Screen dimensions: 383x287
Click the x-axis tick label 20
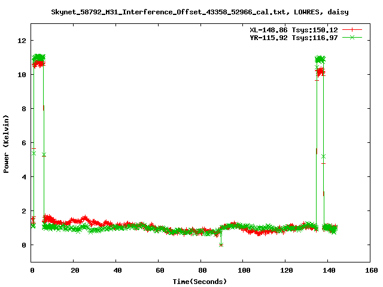(x=75, y=270)
